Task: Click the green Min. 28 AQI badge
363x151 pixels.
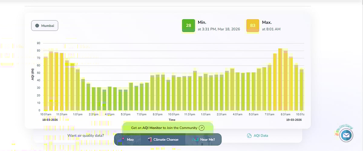Action: pos(188,26)
